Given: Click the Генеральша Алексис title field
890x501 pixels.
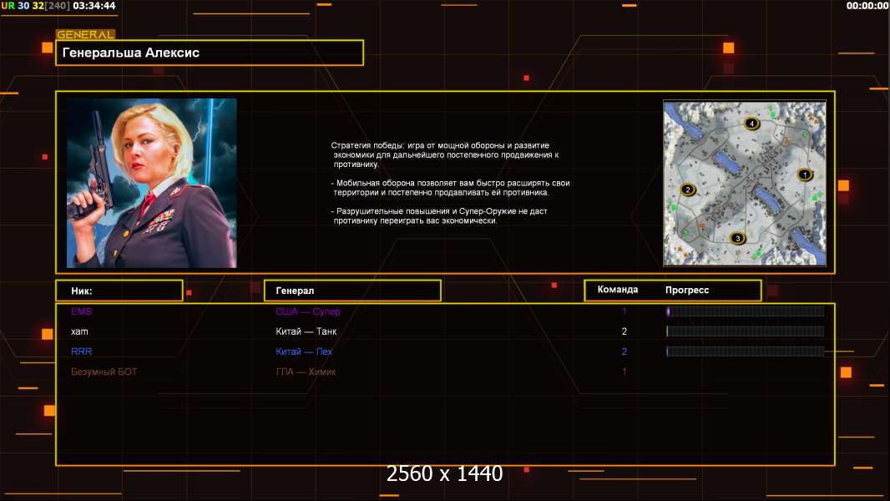Looking at the screenshot, I should coord(210,53).
